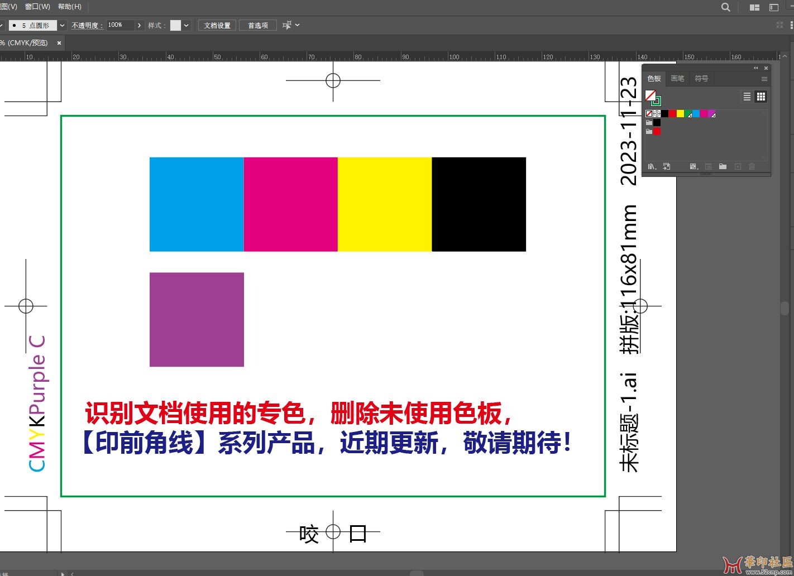Click the vertical text 未标题-1.ai
Screen dimensions: 794x576
click(x=629, y=422)
